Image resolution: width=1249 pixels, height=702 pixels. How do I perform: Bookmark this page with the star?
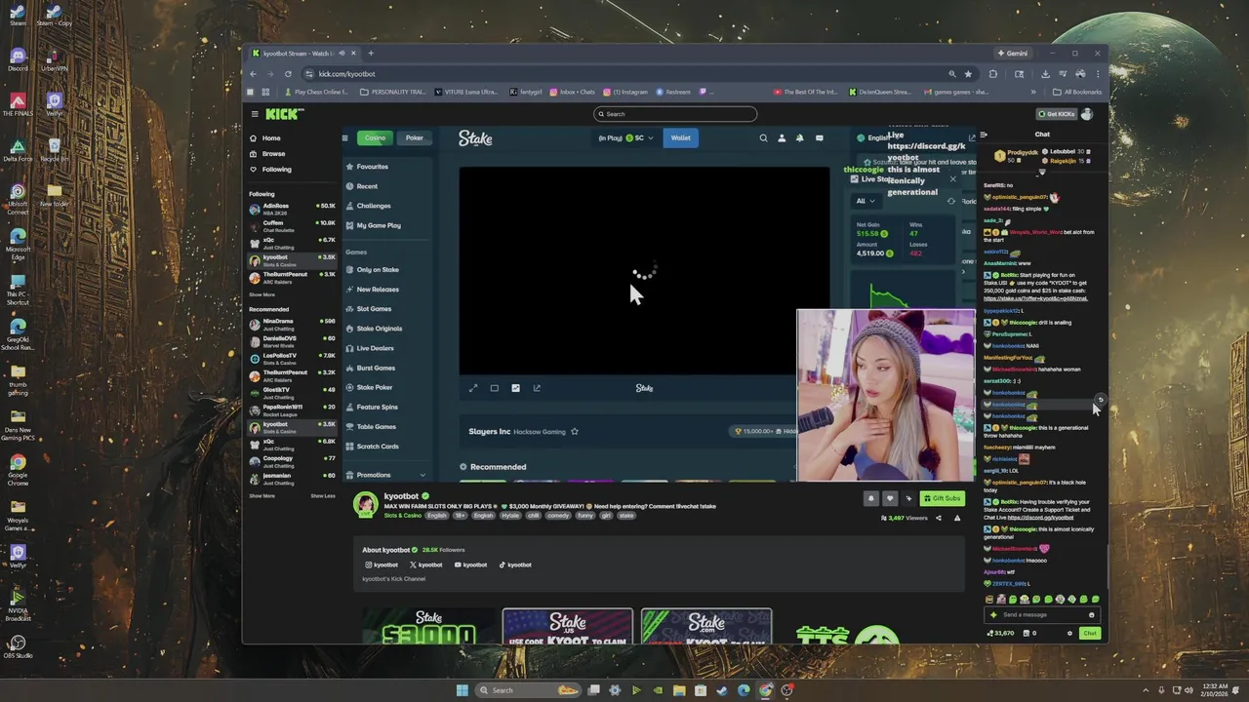[x=968, y=74]
